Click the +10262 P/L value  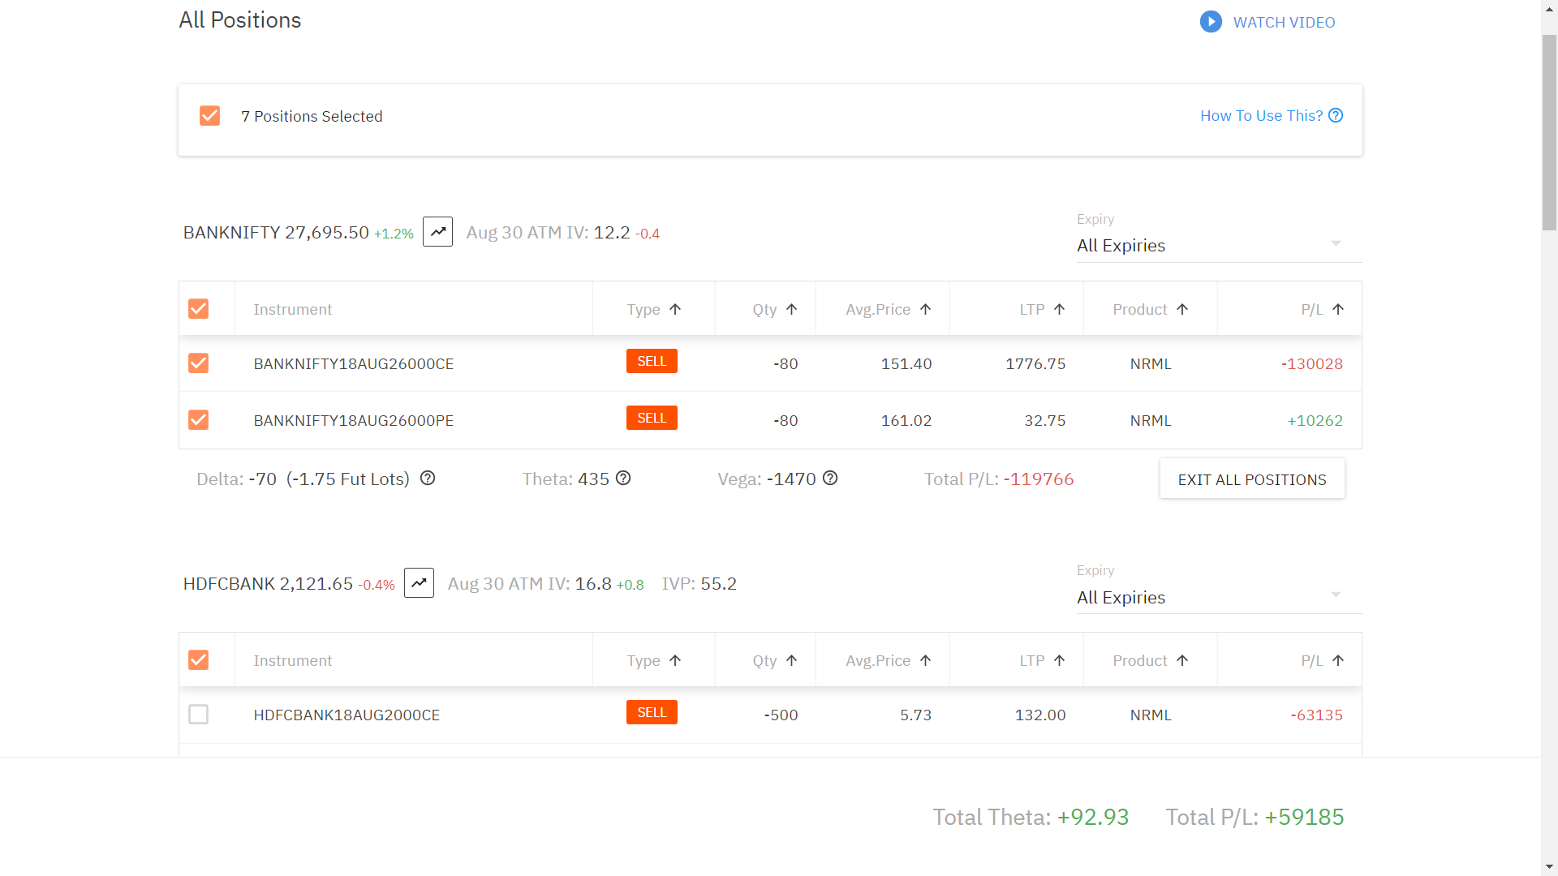point(1315,421)
